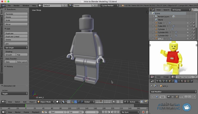198x114 pixels.
Task: Open the Render properties tab (camera icon)
Action: pos(157,81)
